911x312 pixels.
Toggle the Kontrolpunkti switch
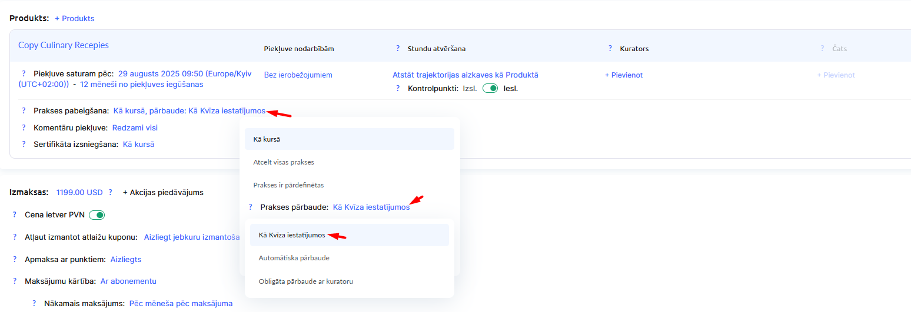[x=490, y=89]
